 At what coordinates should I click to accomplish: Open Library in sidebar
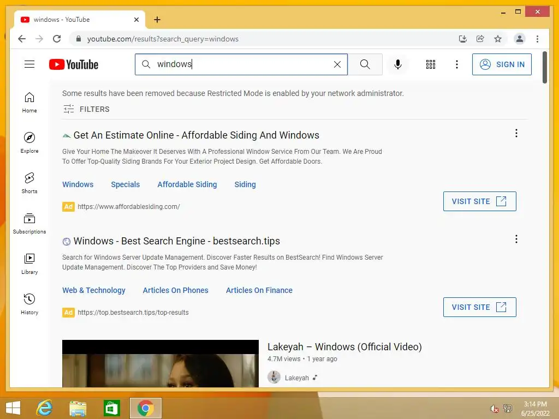[29, 264]
